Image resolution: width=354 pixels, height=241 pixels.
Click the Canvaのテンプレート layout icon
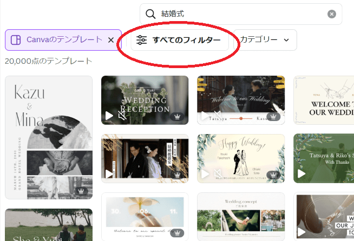16,40
